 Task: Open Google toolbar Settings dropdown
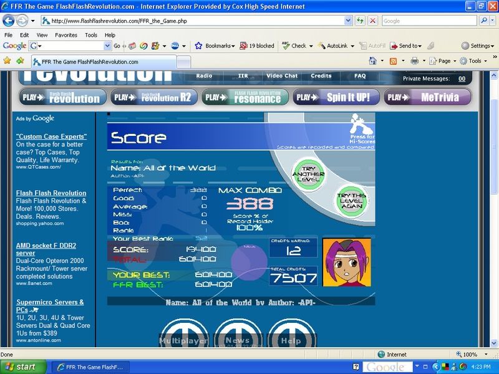479,46
